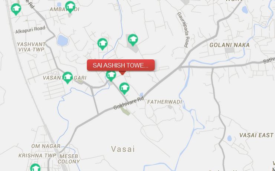
Task: Open the school marker below KRISHNA TWP label
Action: [x=35, y=168]
